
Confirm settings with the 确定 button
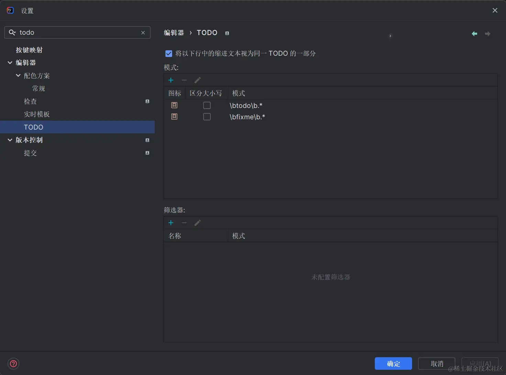pyautogui.click(x=393, y=363)
